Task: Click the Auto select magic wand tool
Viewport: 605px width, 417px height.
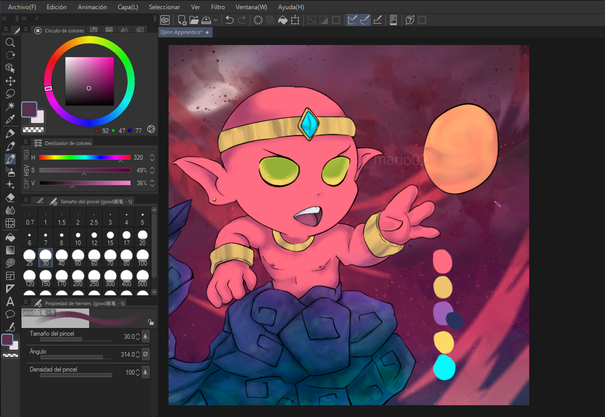Action: [10, 106]
